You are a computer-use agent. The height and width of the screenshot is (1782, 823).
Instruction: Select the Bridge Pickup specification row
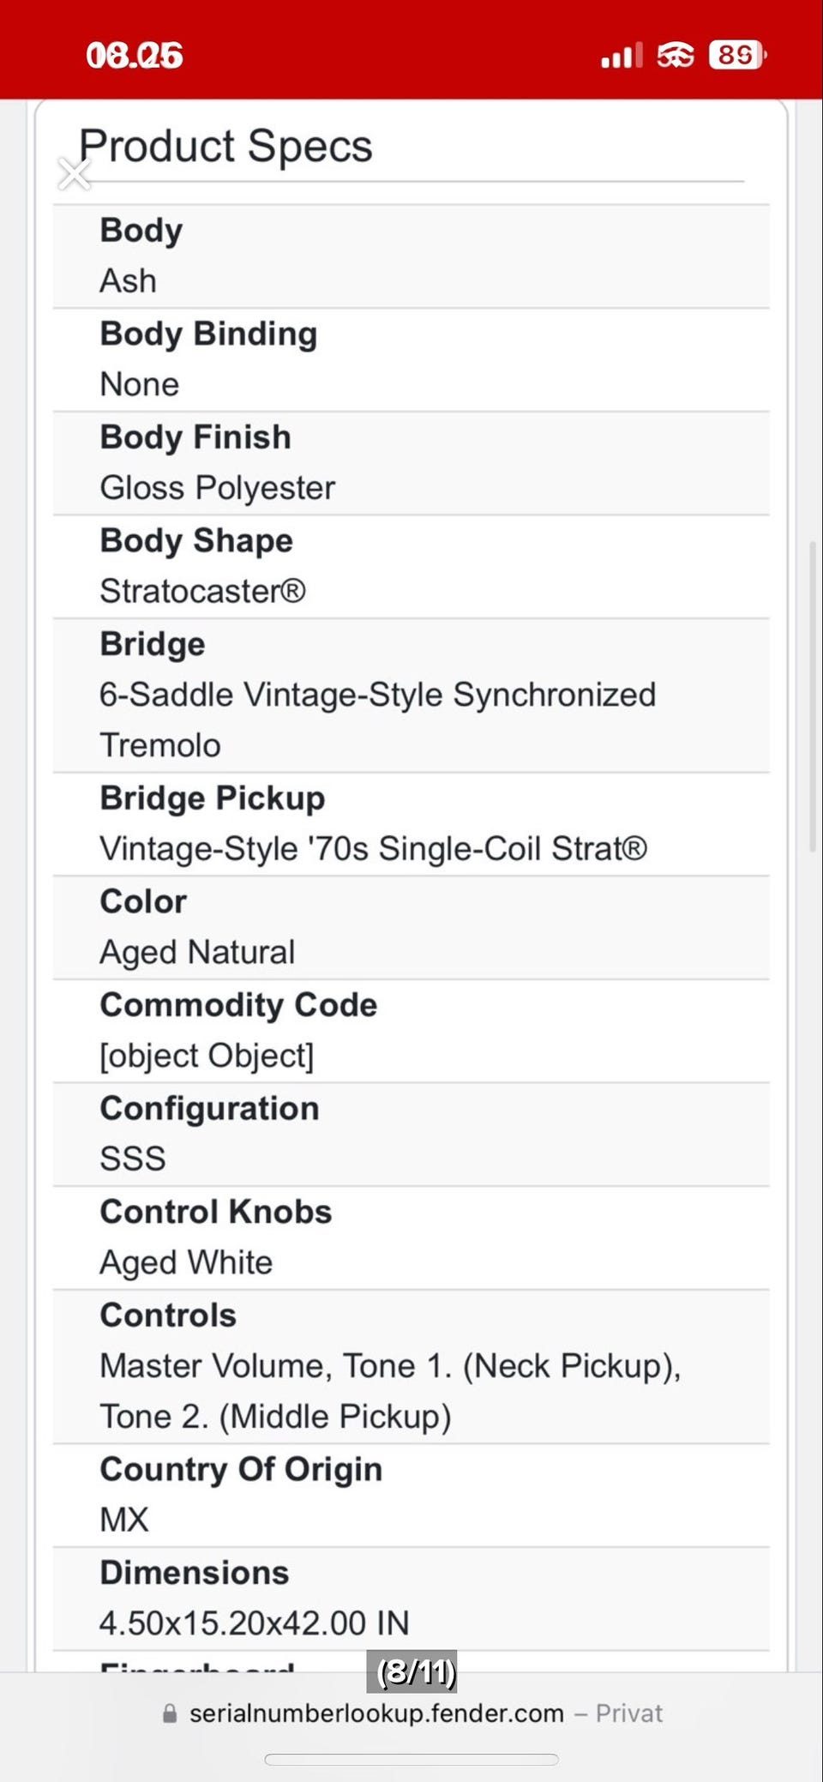[x=411, y=823]
